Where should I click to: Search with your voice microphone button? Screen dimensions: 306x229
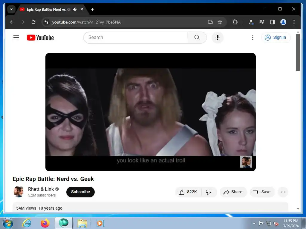(x=218, y=37)
